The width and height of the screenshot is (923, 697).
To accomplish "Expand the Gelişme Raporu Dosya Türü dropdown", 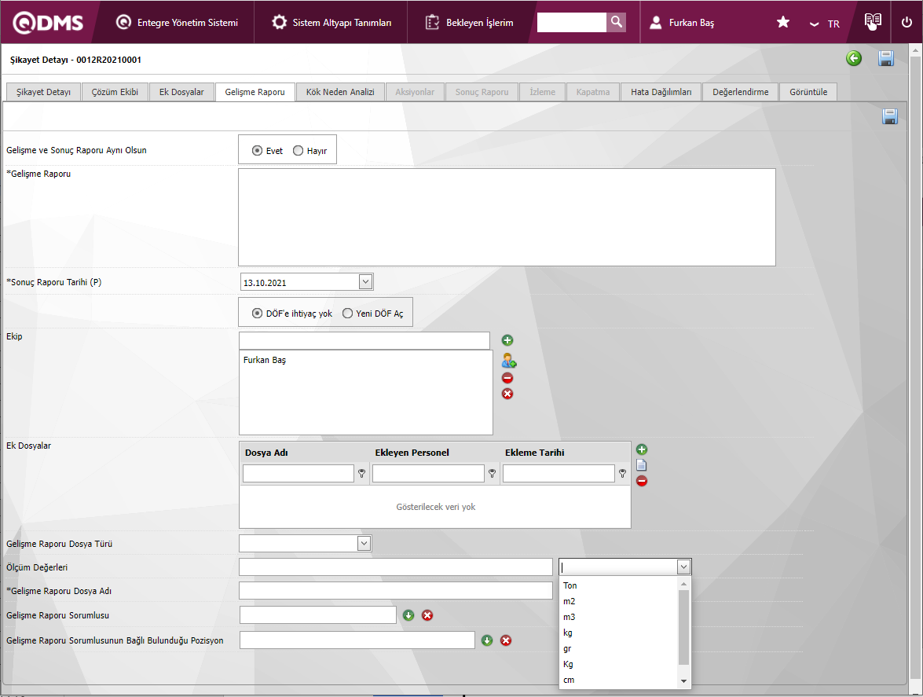I will click(x=364, y=543).
